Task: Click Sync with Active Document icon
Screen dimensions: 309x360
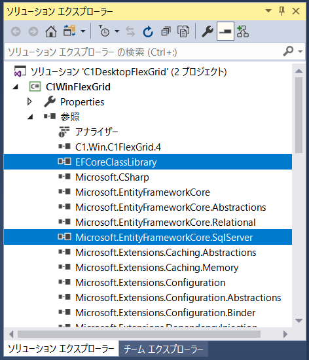Action: click(x=130, y=31)
